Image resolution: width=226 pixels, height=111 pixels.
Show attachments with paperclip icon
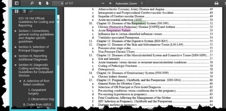coord(31,11)
